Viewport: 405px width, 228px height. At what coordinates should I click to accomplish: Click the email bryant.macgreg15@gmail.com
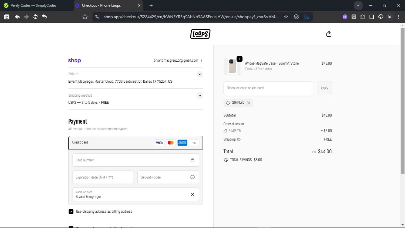tap(176, 60)
